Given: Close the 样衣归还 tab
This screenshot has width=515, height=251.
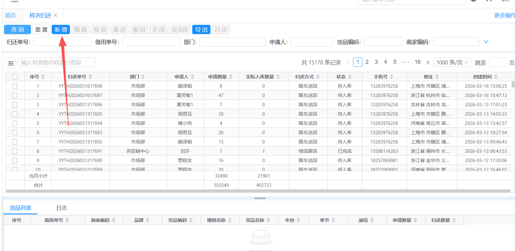Looking at the screenshot, I should 56,15.
